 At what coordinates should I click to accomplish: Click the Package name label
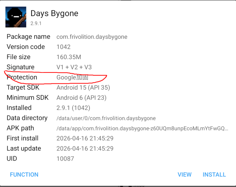(x=28, y=37)
